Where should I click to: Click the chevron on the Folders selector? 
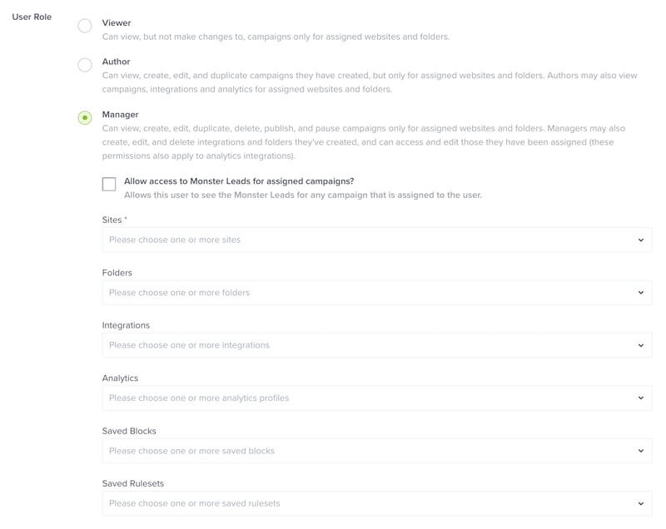(x=640, y=291)
